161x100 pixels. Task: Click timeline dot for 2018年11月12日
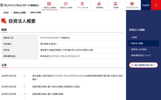[24, 76]
